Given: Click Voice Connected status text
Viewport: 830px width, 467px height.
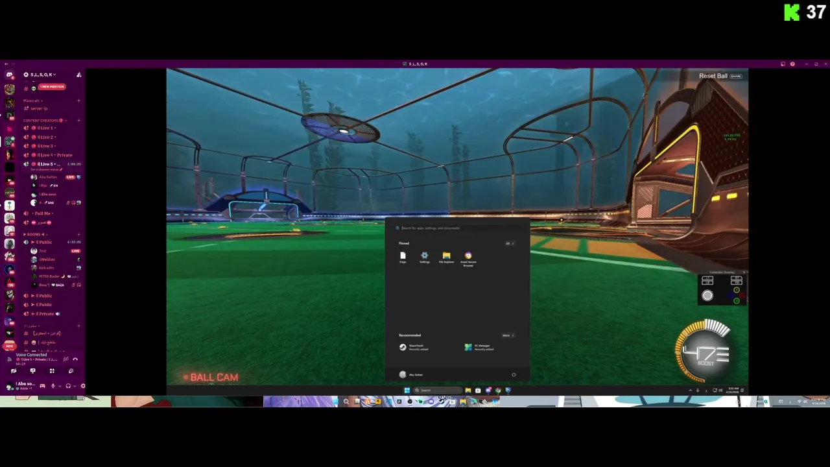Looking at the screenshot, I should tap(31, 355).
